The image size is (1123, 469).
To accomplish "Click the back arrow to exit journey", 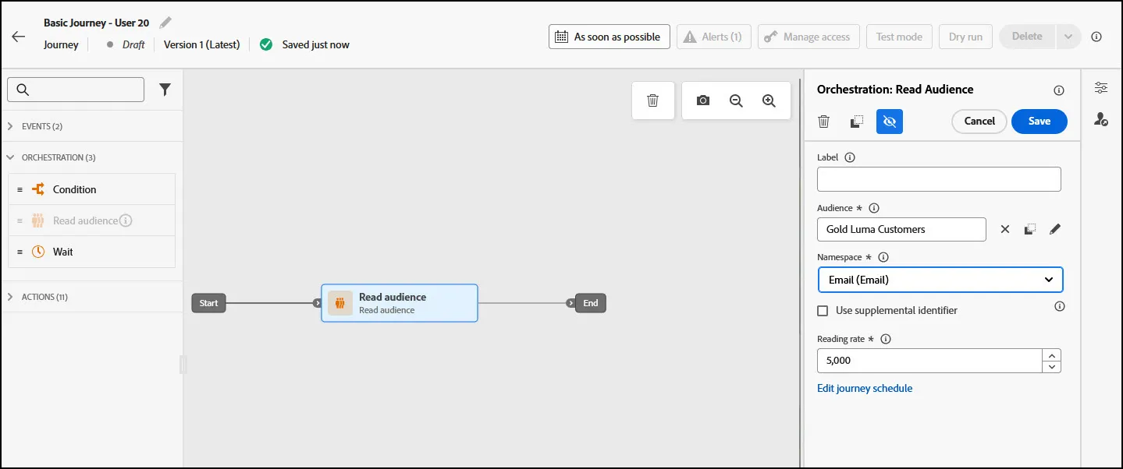I will point(18,37).
